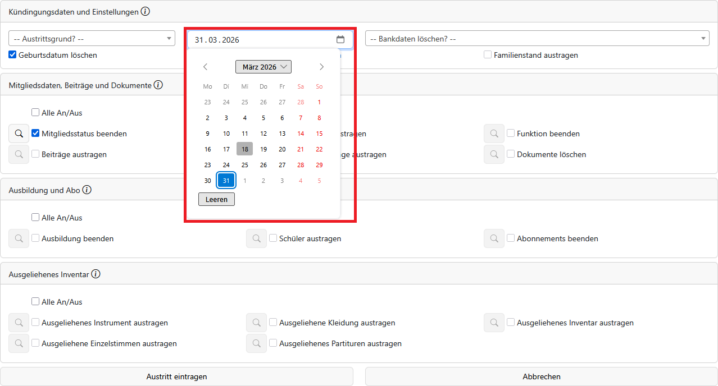Select day 18 in the calendar
The image size is (718, 386).
tap(244, 149)
